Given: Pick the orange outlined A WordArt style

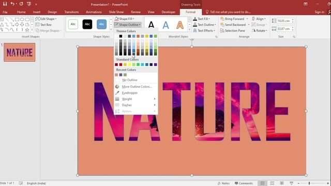Looking at the screenshot, I should pyautogui.click(x=180, y=25).
